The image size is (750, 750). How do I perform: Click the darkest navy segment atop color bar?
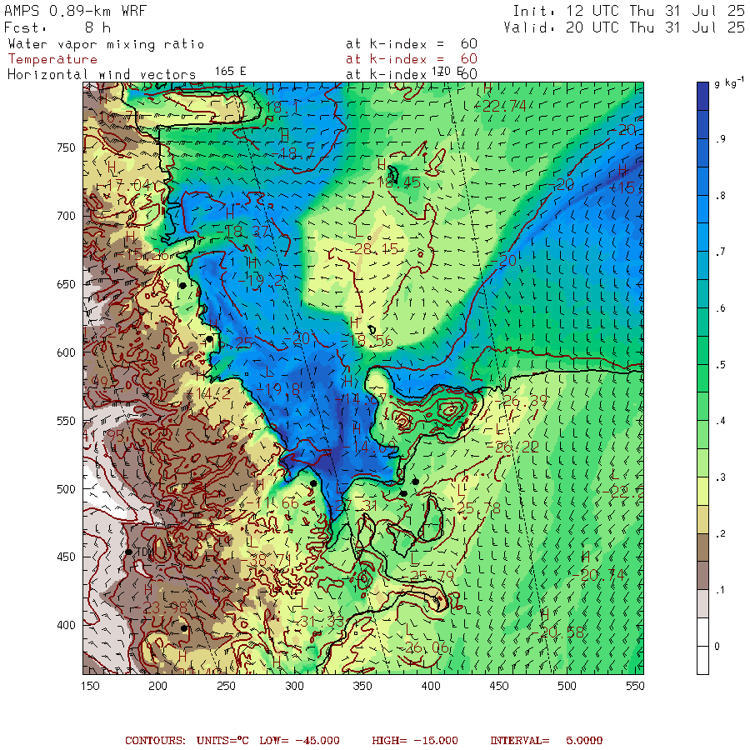pos(702,96)
